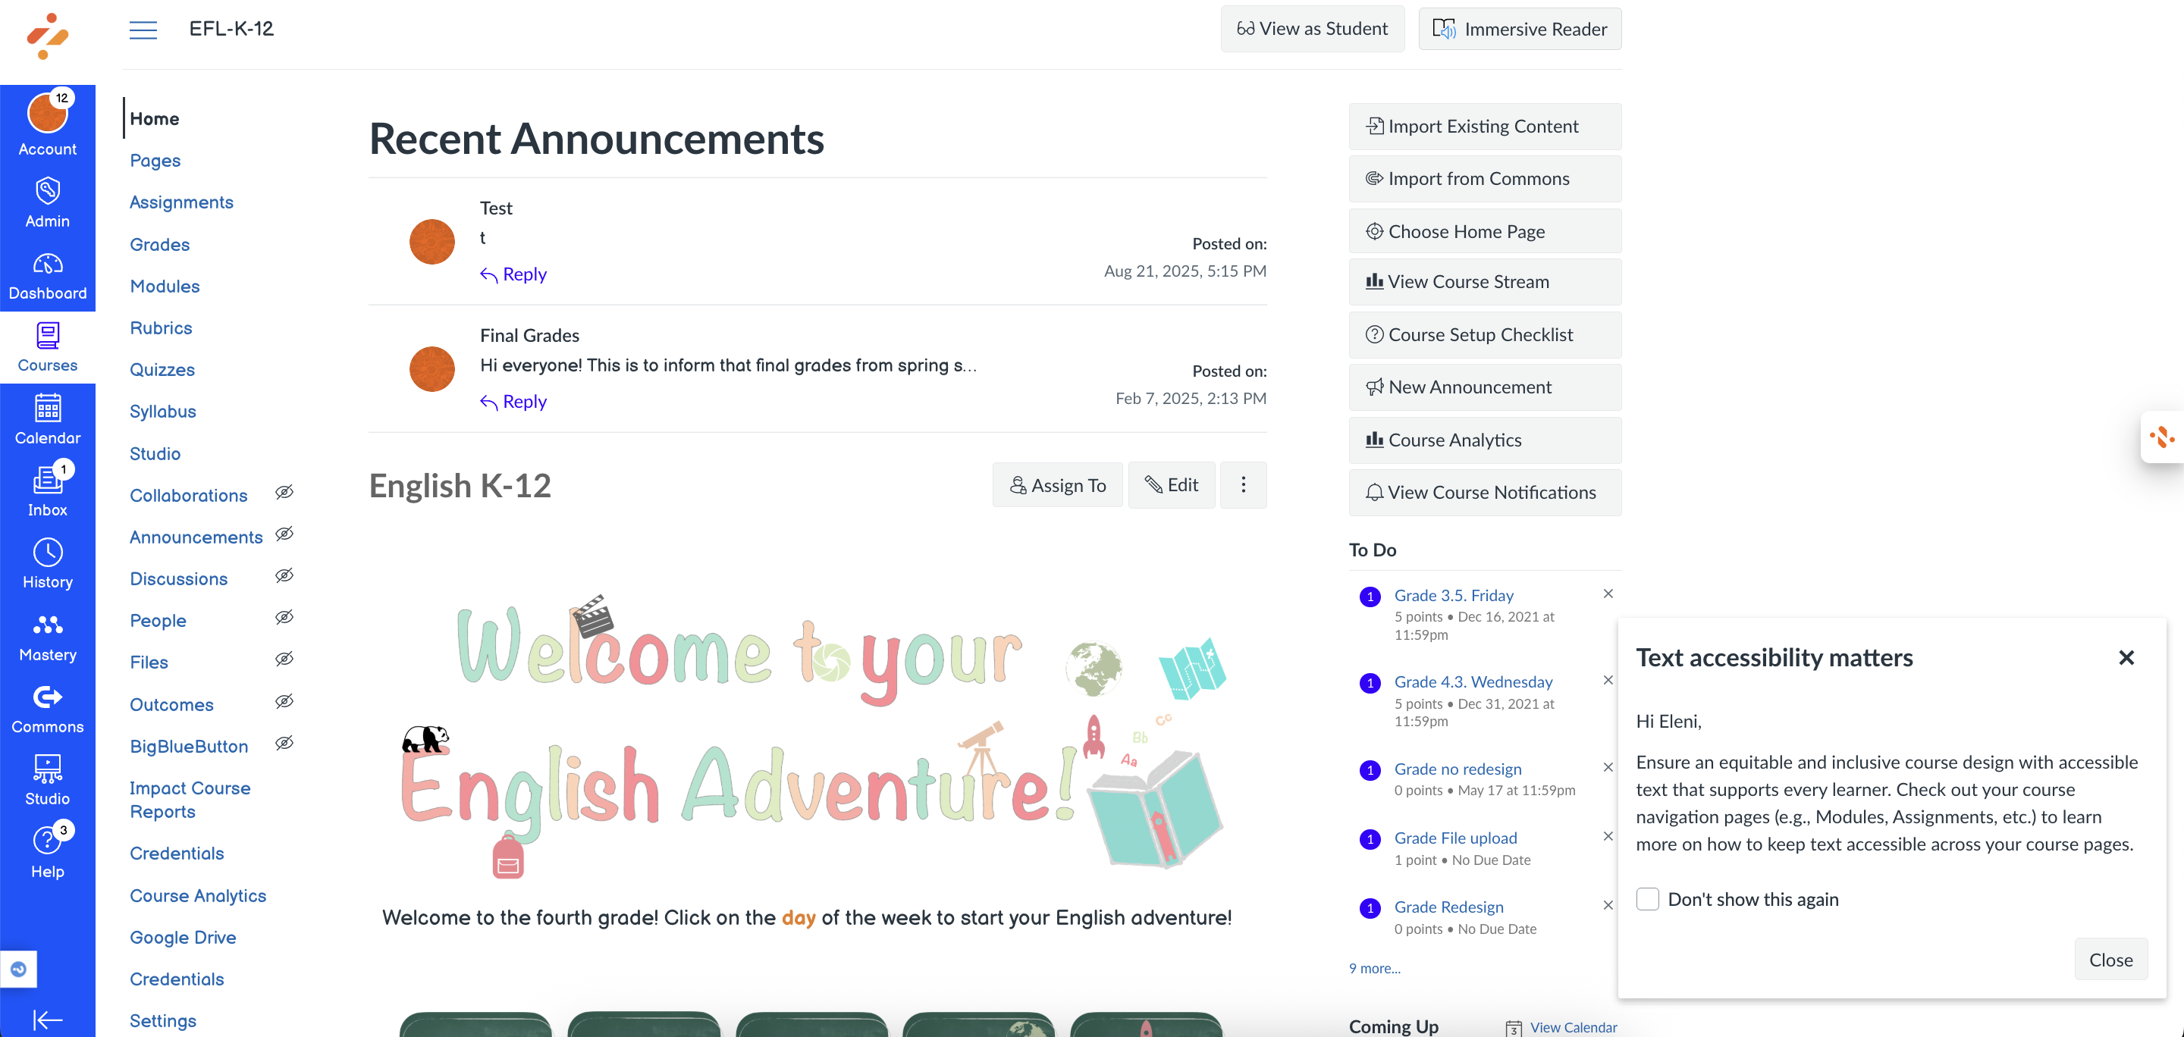Open the Calendar icon in the sidebar
The image size is (2184, 1037).
48,408
